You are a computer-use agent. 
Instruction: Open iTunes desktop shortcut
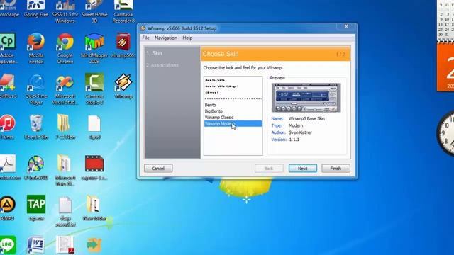pyautogui.click(x=7, y=127)
